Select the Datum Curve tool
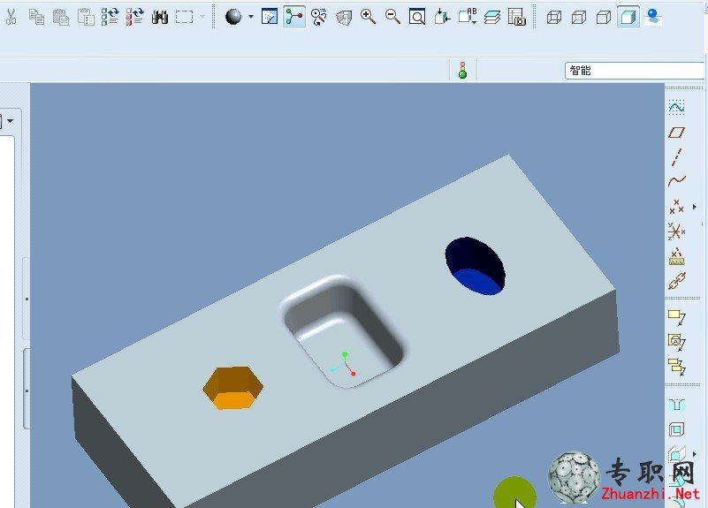This screenshot has height=508, width=708. (x=676, y=181)
